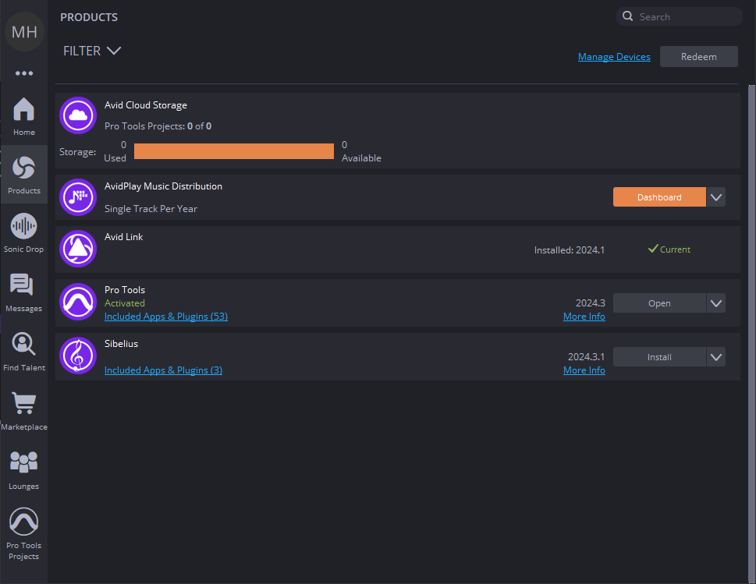
Task: Click the AvidPlay Music Distribution icon
Action: click(78, 197)
